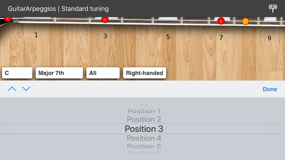Tap the orange C root note marker
The image size is (285, 160).
[x=245, y=22]
